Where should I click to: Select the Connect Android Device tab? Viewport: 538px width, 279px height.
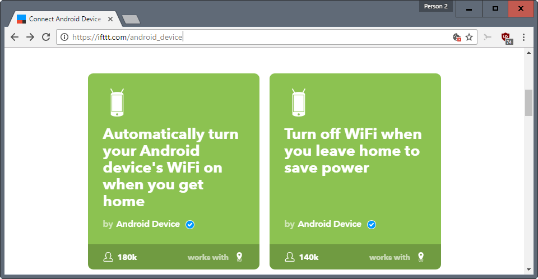(x=65, y=19)
